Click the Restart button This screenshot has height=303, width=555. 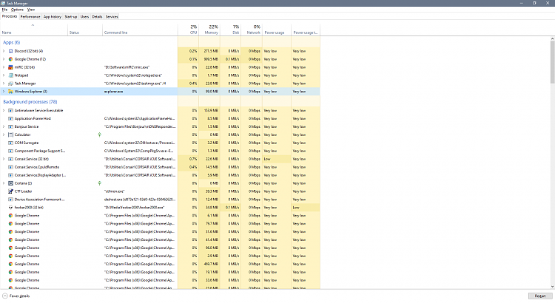539,296
